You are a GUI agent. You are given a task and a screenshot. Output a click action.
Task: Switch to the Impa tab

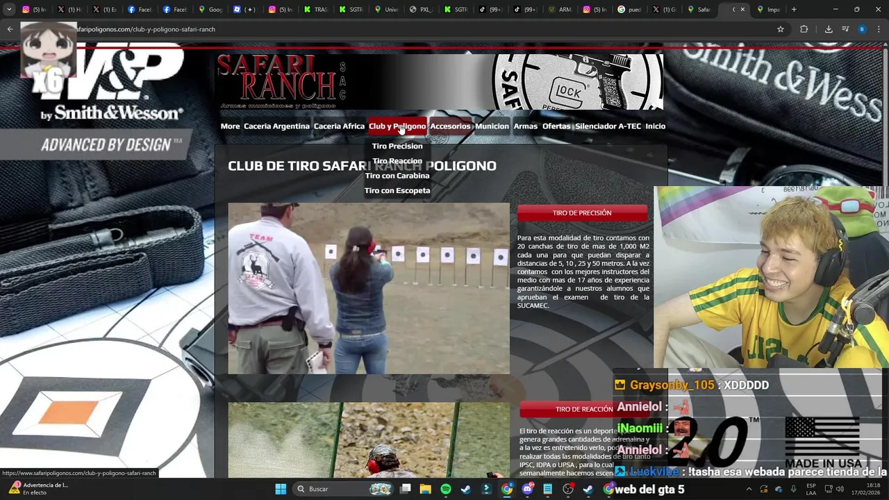tap(769, 10)
